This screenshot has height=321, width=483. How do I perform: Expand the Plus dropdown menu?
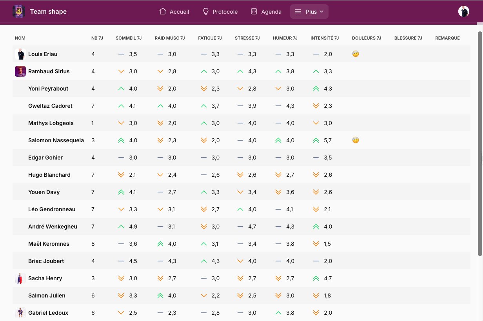tap(309, 11)
